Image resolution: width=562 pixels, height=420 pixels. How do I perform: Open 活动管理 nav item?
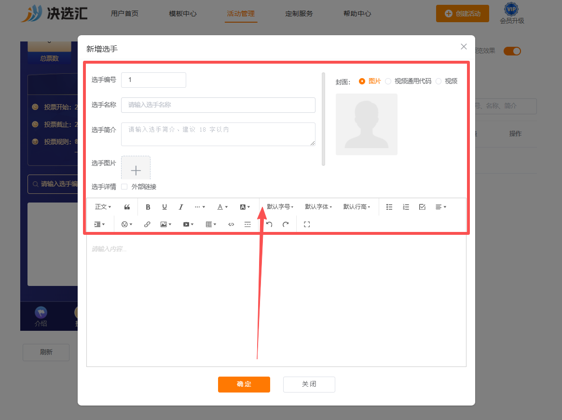(x=241, y=14)
